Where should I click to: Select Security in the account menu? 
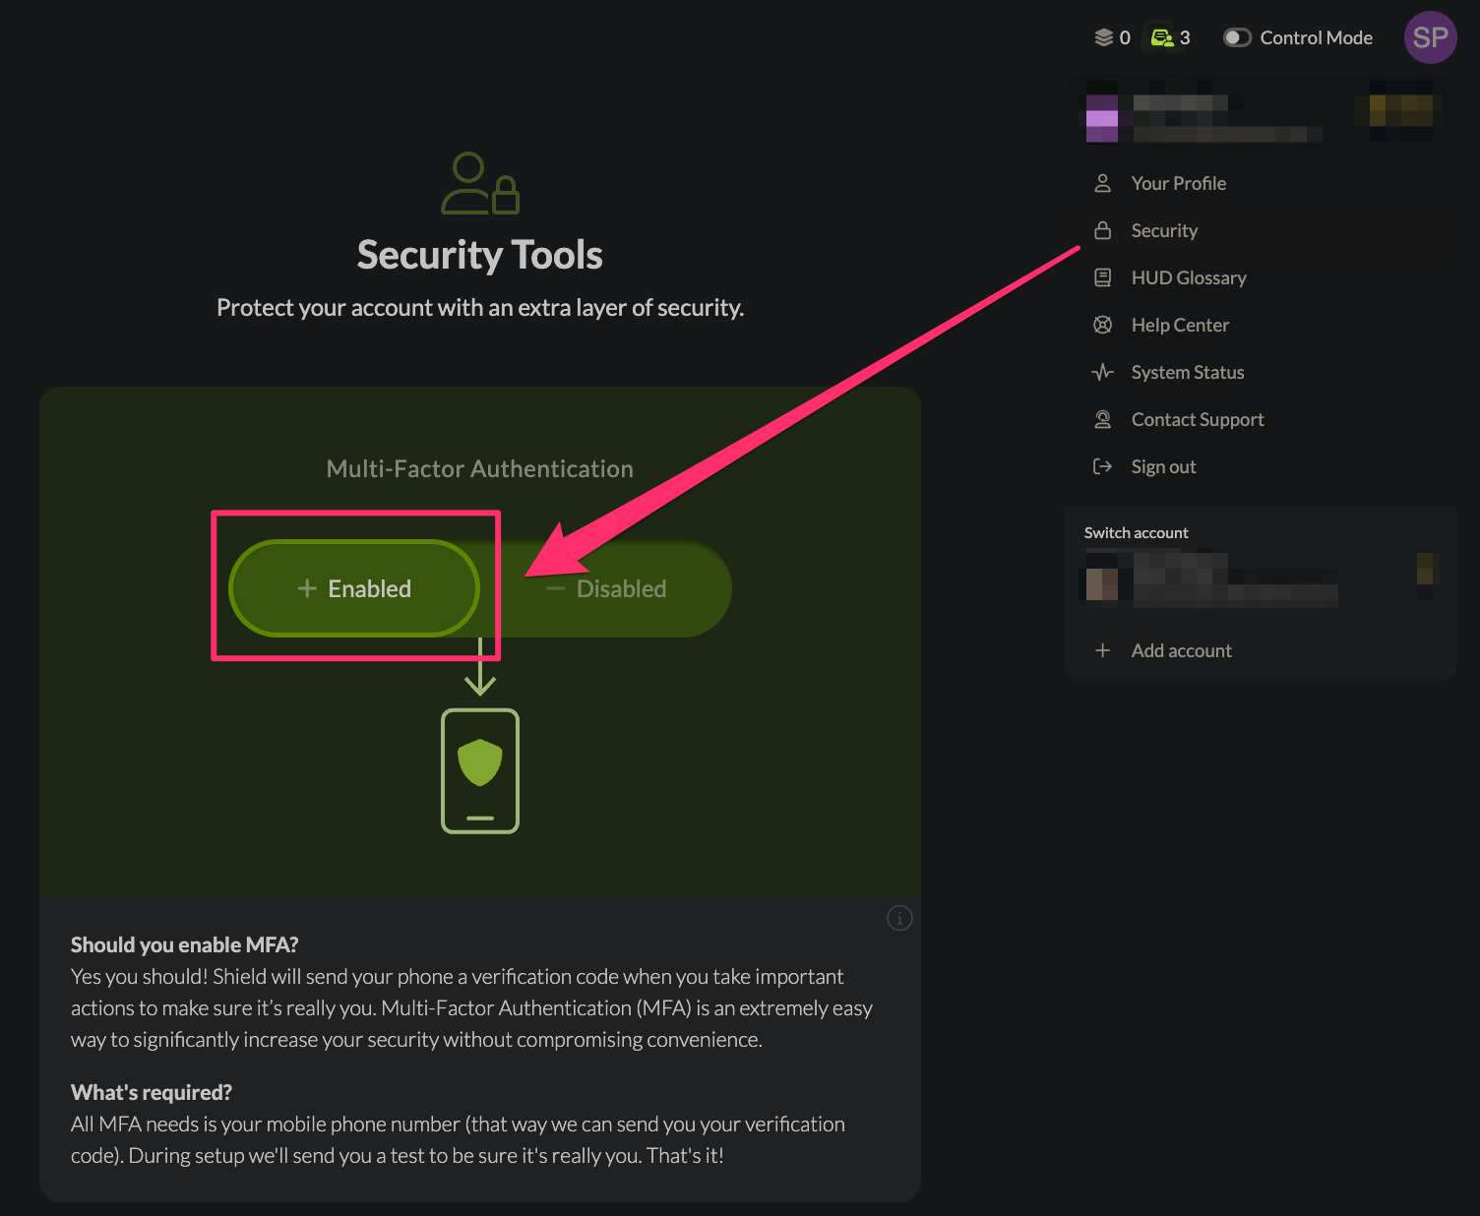point(1164,230)
